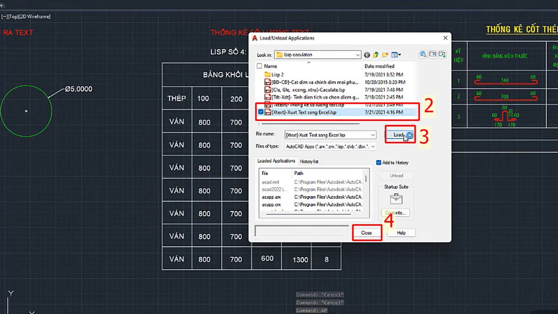Screen dimensions: 558x314
Task: Click the File name input field
Action: (331, 135)
